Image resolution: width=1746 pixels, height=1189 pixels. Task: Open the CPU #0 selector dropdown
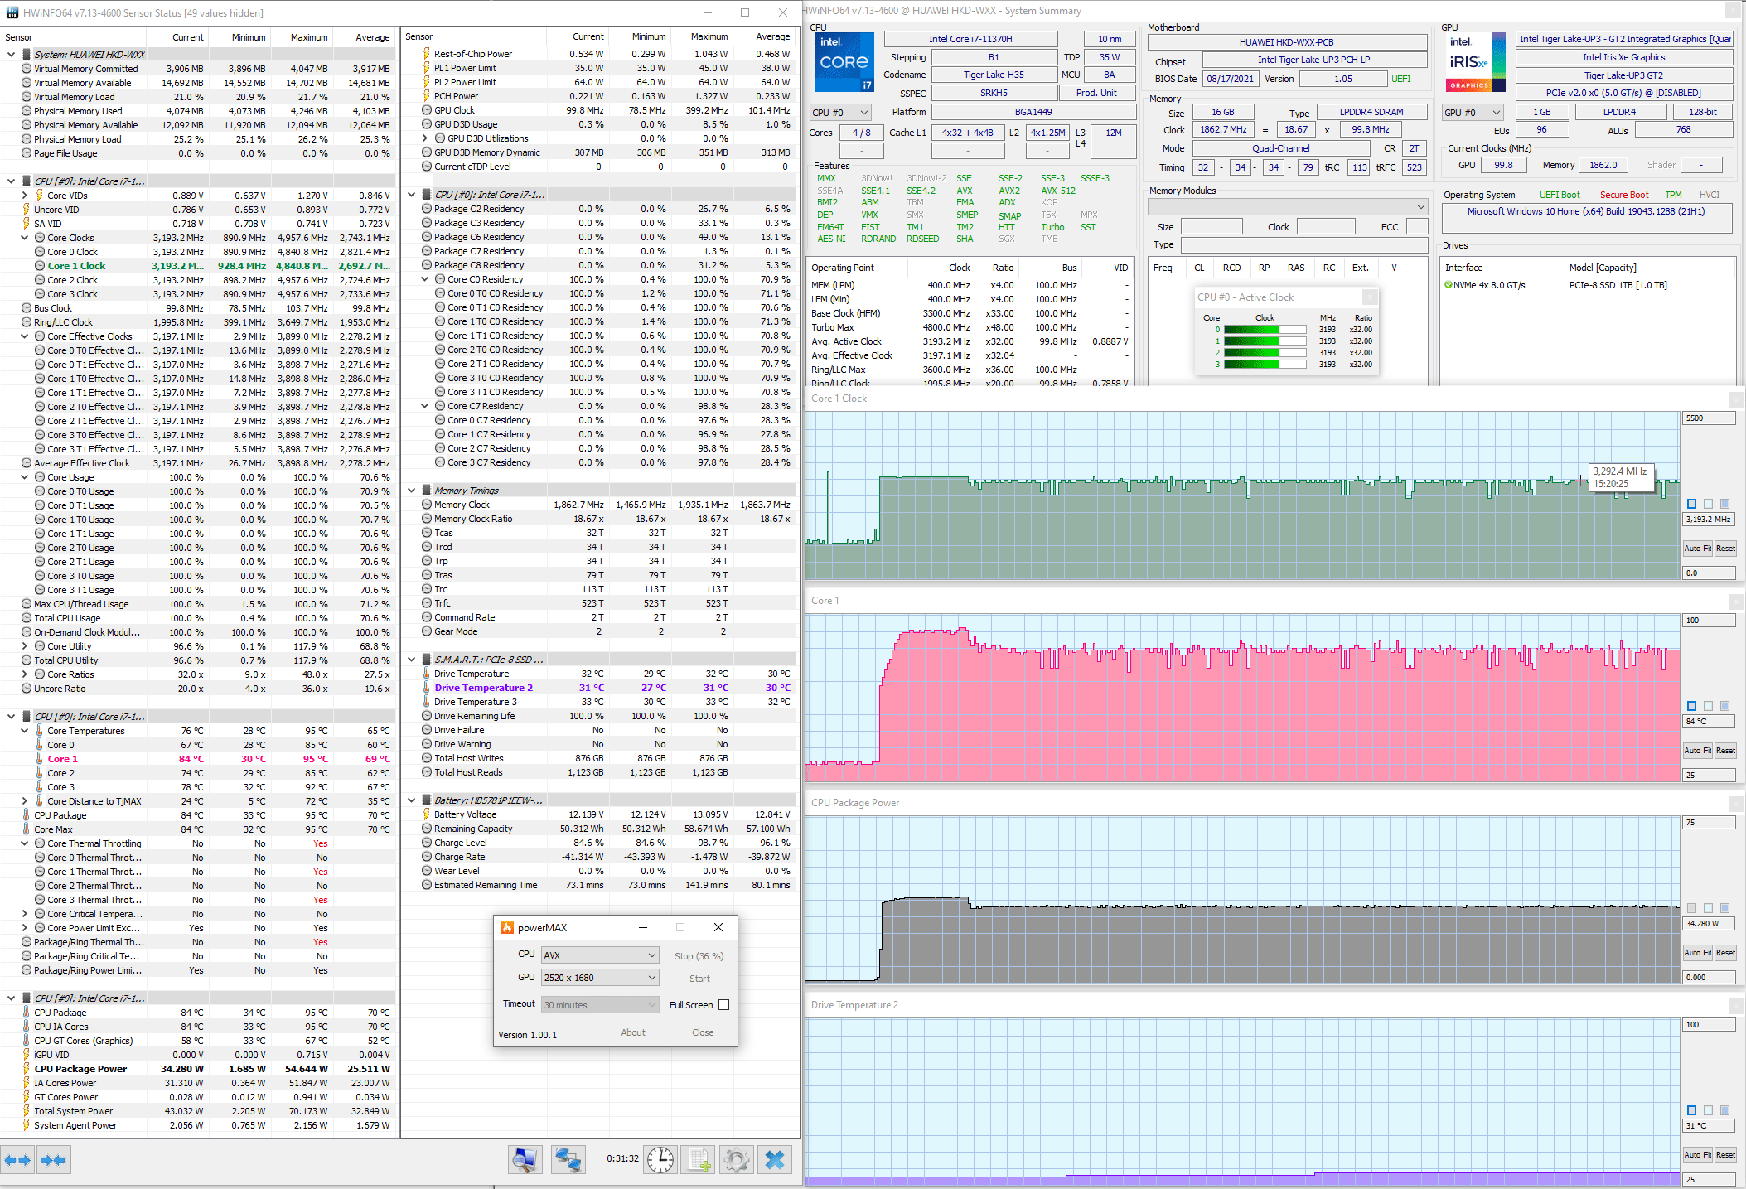click(x=839, y=113)
